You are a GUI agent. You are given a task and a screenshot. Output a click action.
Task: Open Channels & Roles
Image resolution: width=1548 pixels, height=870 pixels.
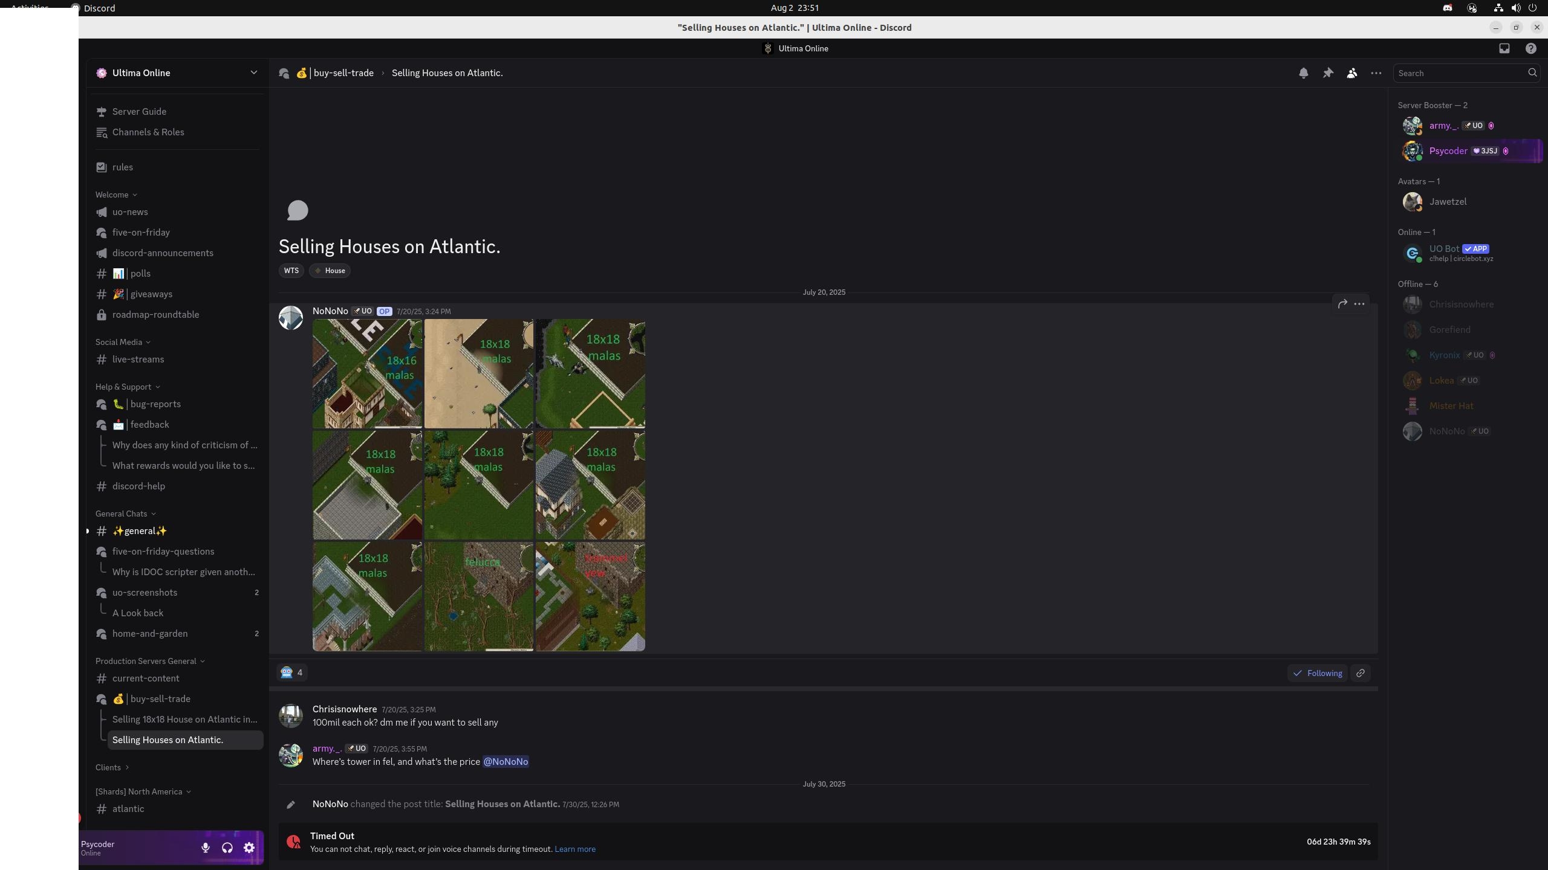(177, 132)
